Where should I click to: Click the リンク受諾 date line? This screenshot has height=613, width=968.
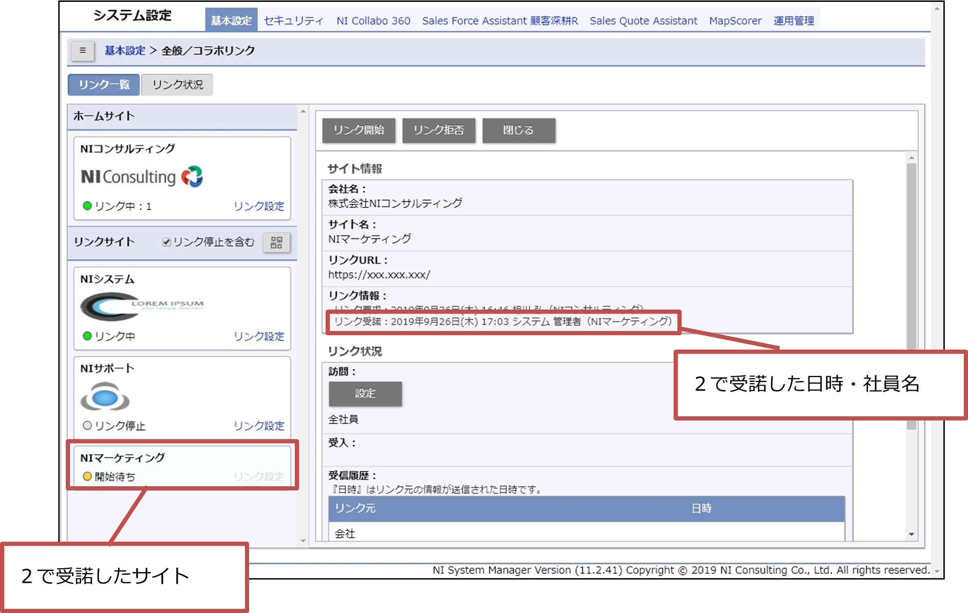pyautogui.click(x=503, y=321)
